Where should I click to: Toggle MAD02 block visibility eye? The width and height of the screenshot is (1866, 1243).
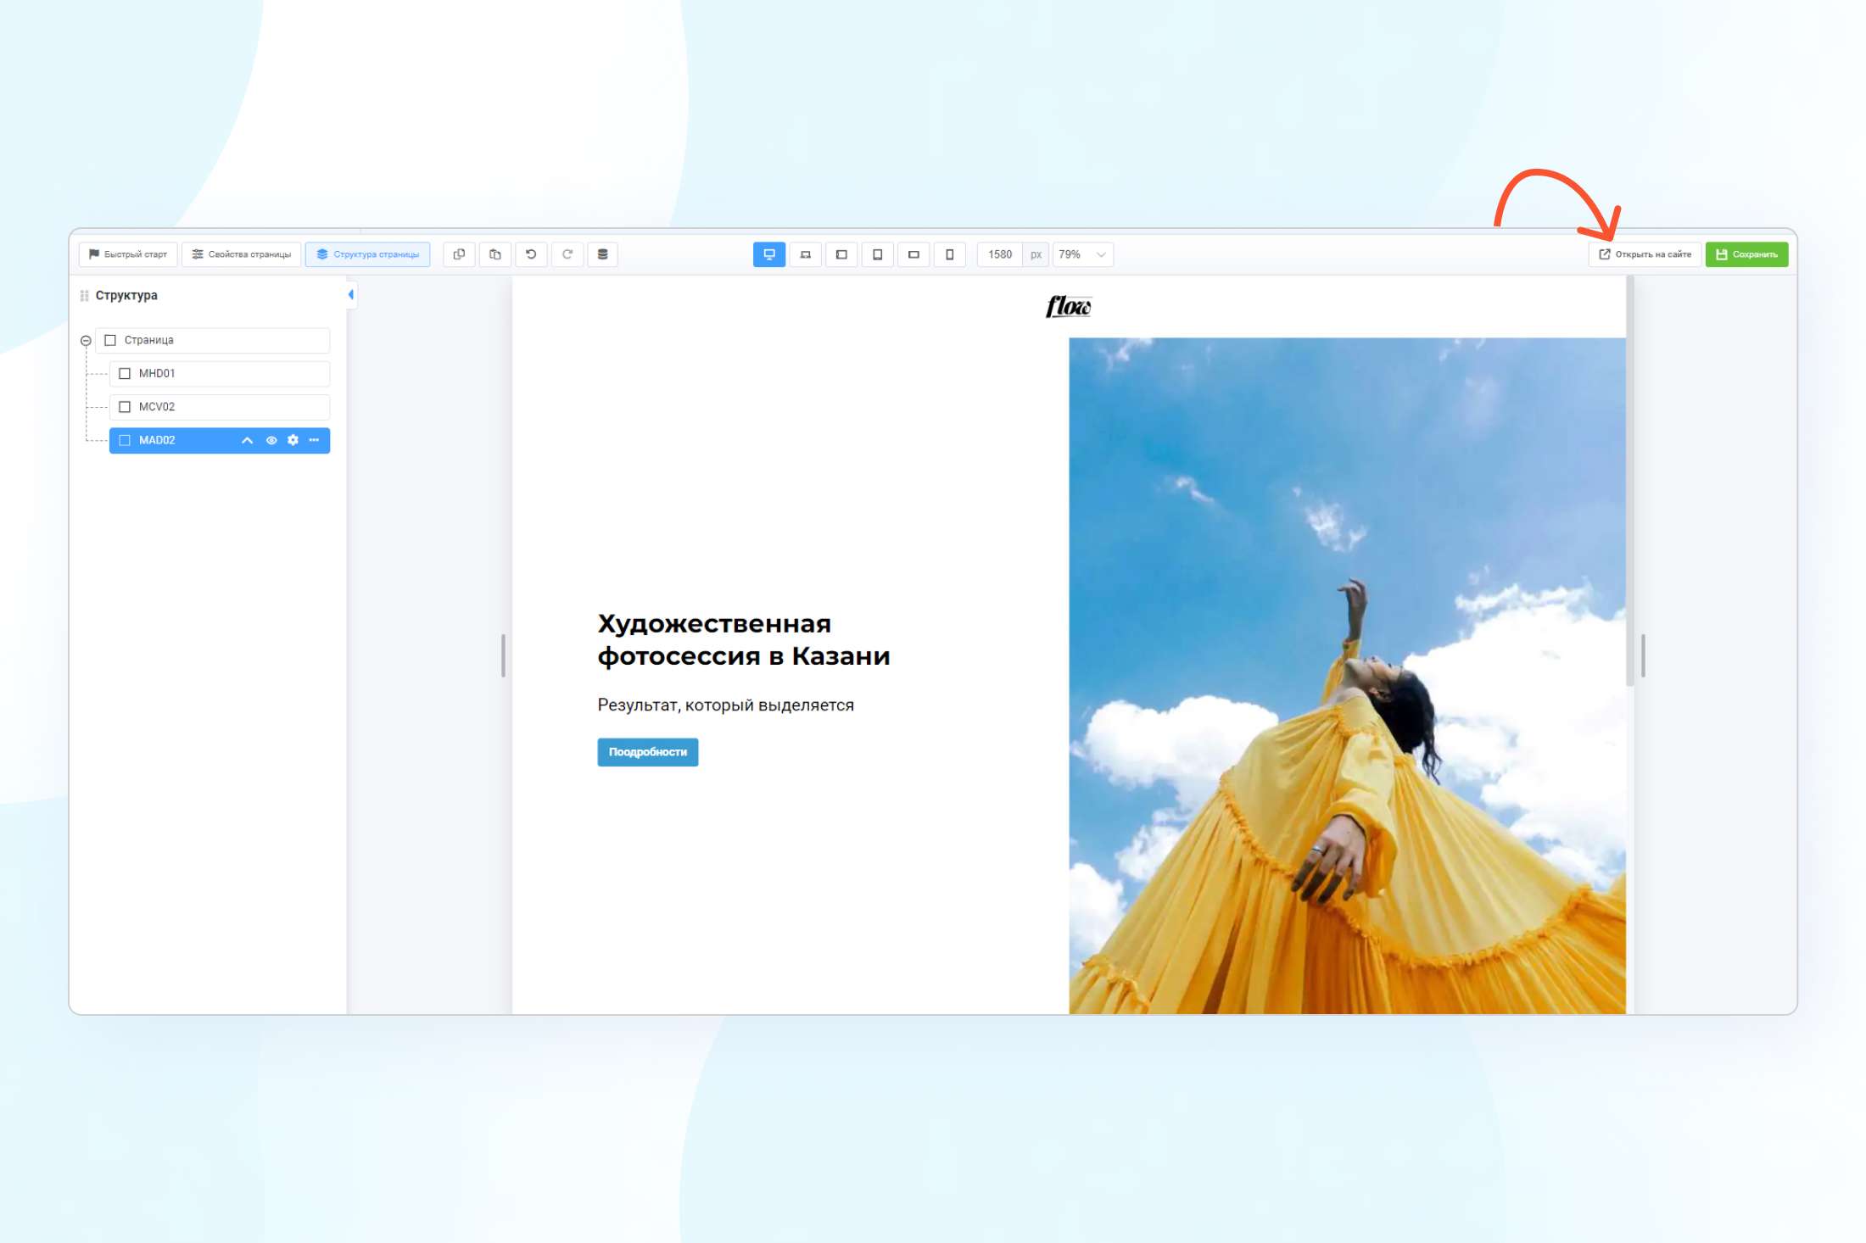(271, 440)
